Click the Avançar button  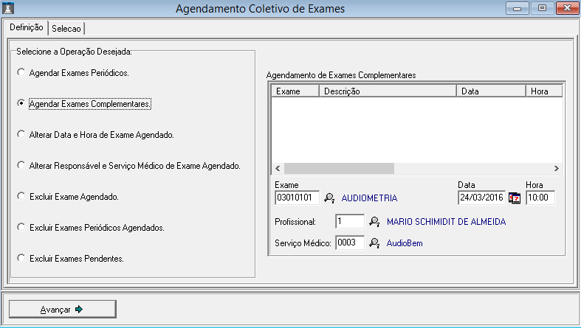point(62,309)
